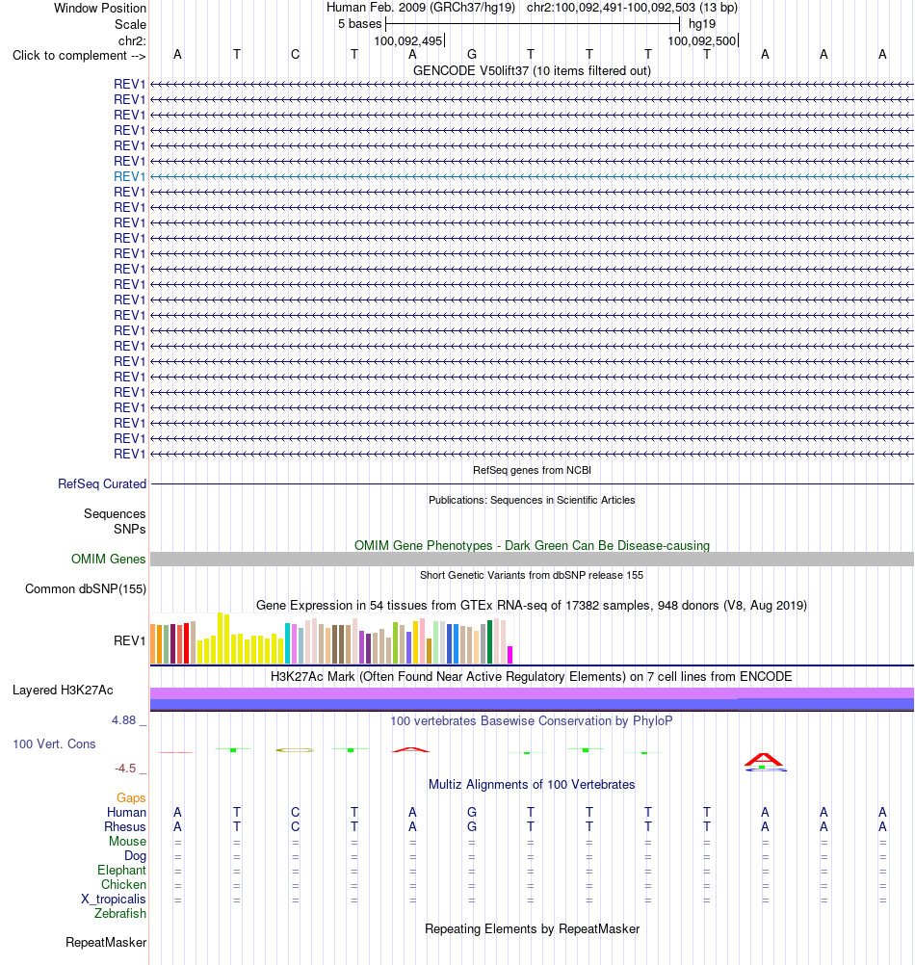This screenshot has height=965, width=915.
Task: Click the orange 'Gaps' label
Action: [131, 797]
